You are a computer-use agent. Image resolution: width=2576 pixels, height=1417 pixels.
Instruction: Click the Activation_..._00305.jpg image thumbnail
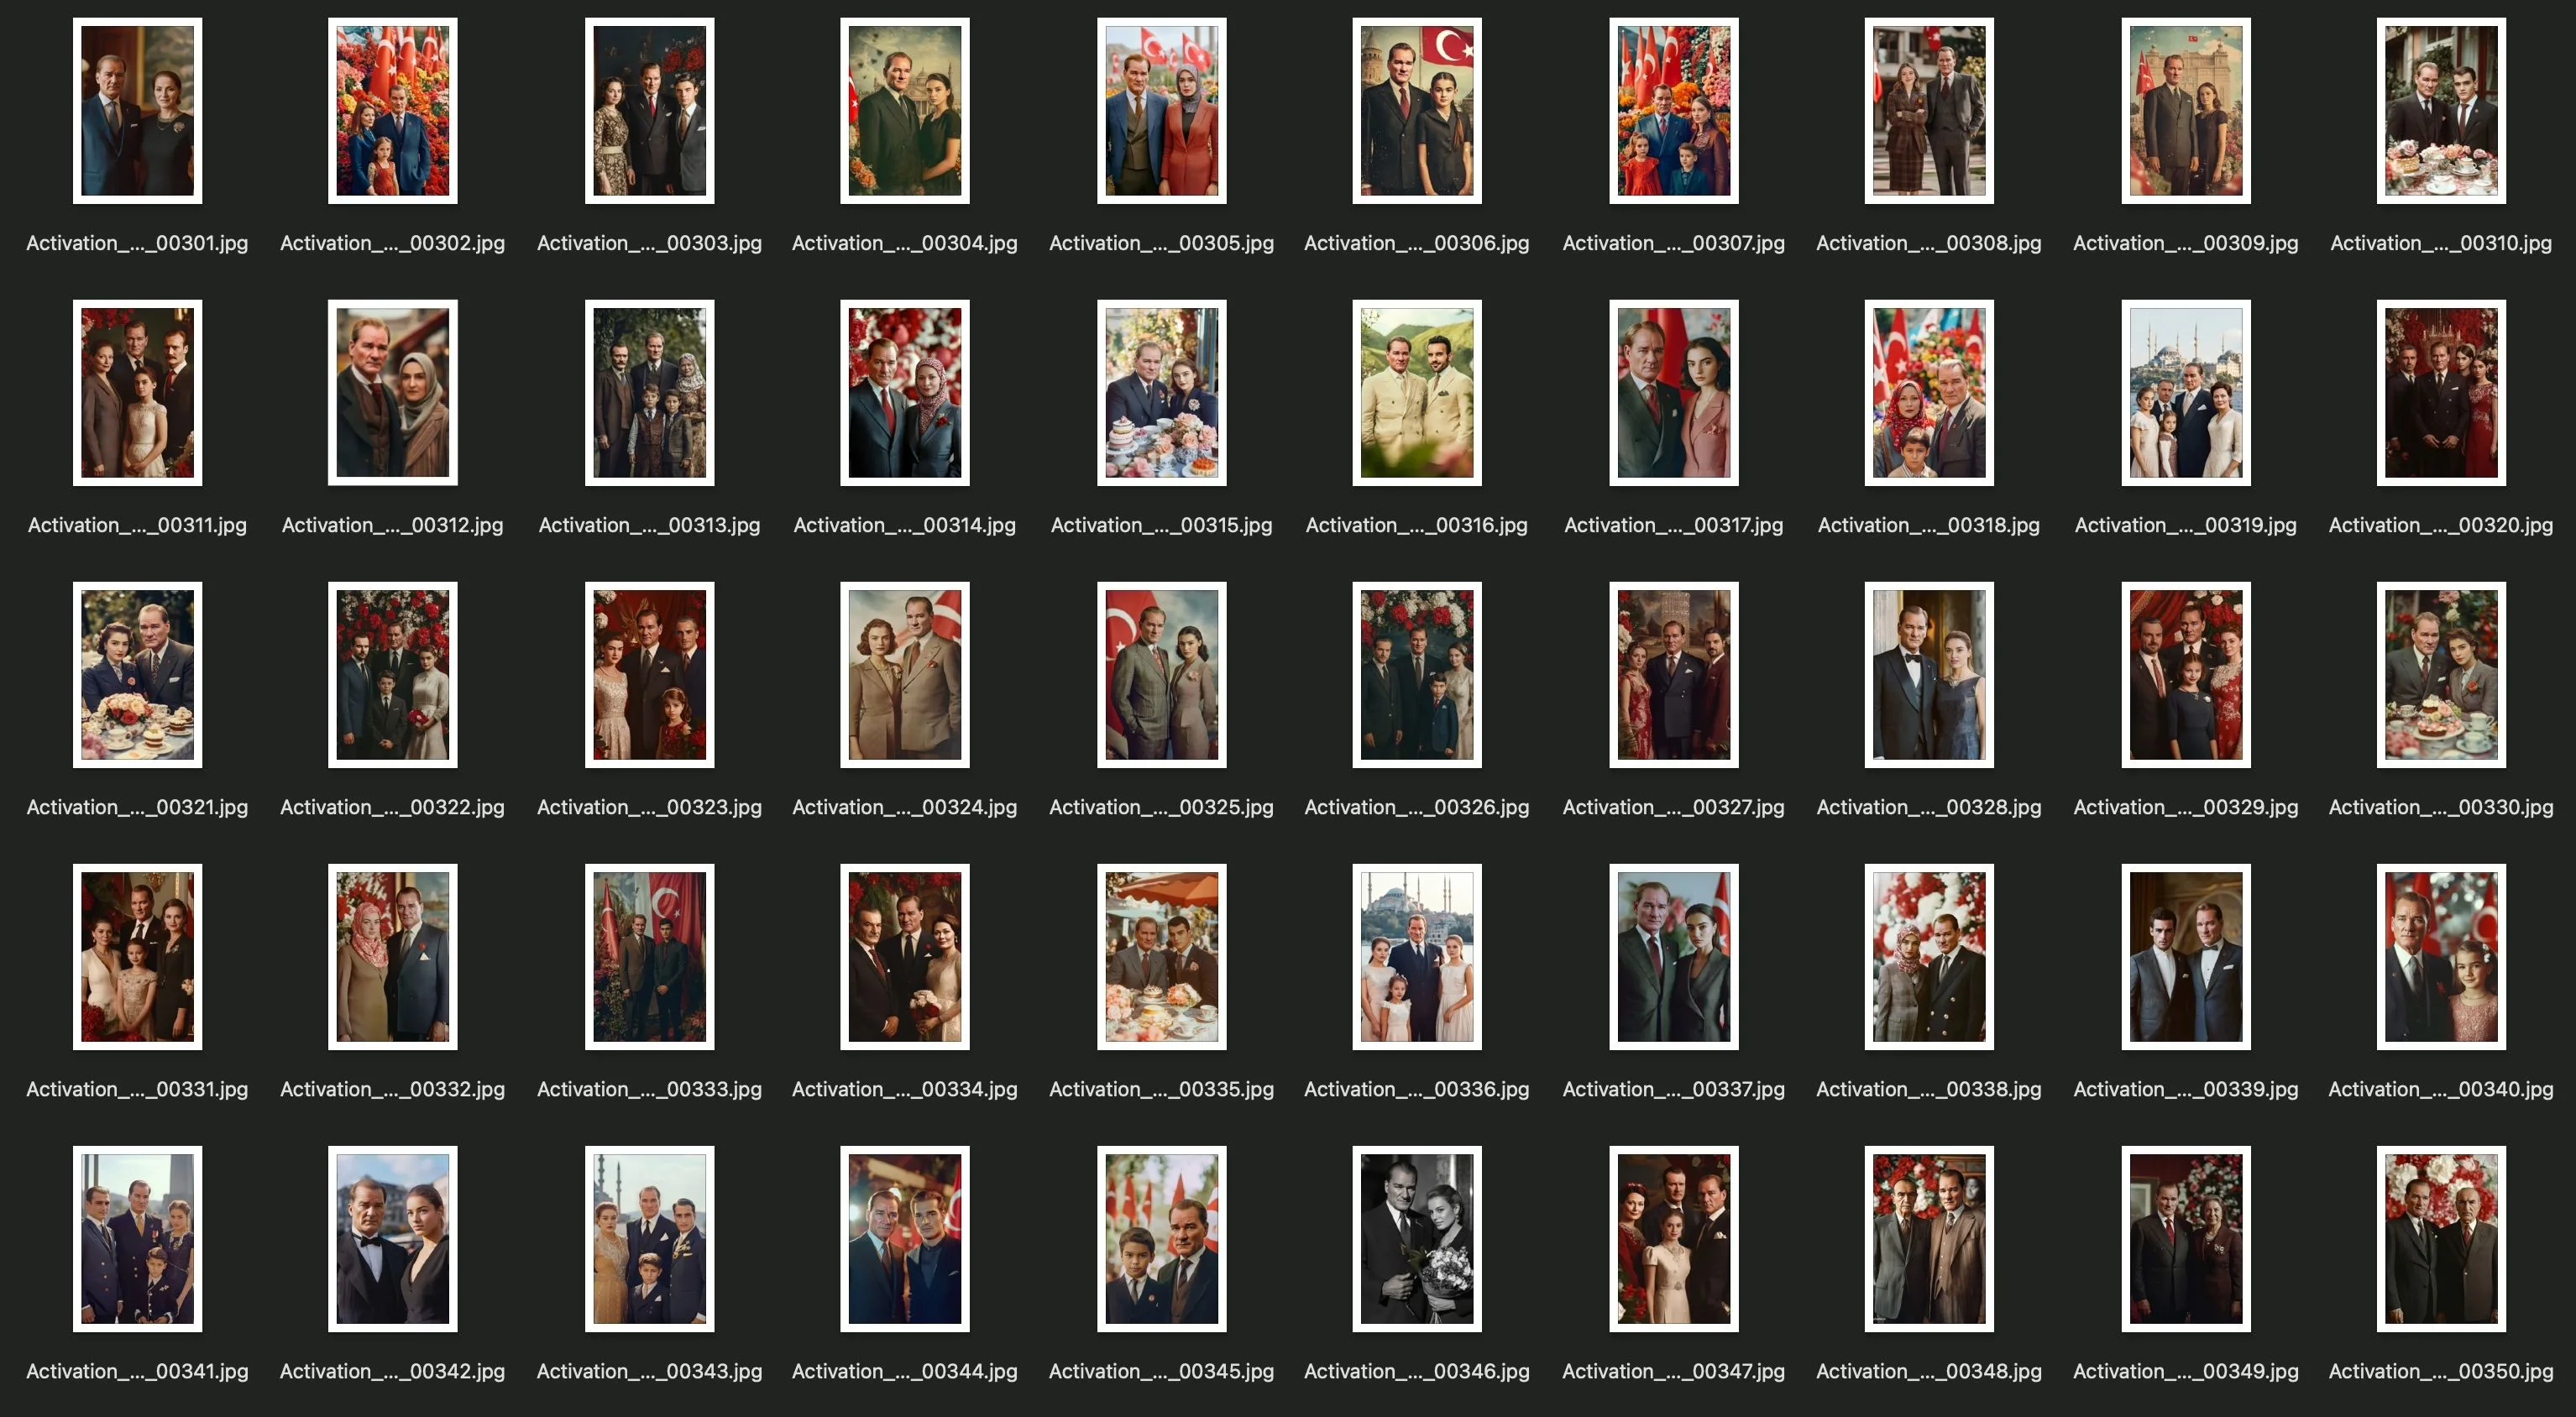tap(1161, 111)
